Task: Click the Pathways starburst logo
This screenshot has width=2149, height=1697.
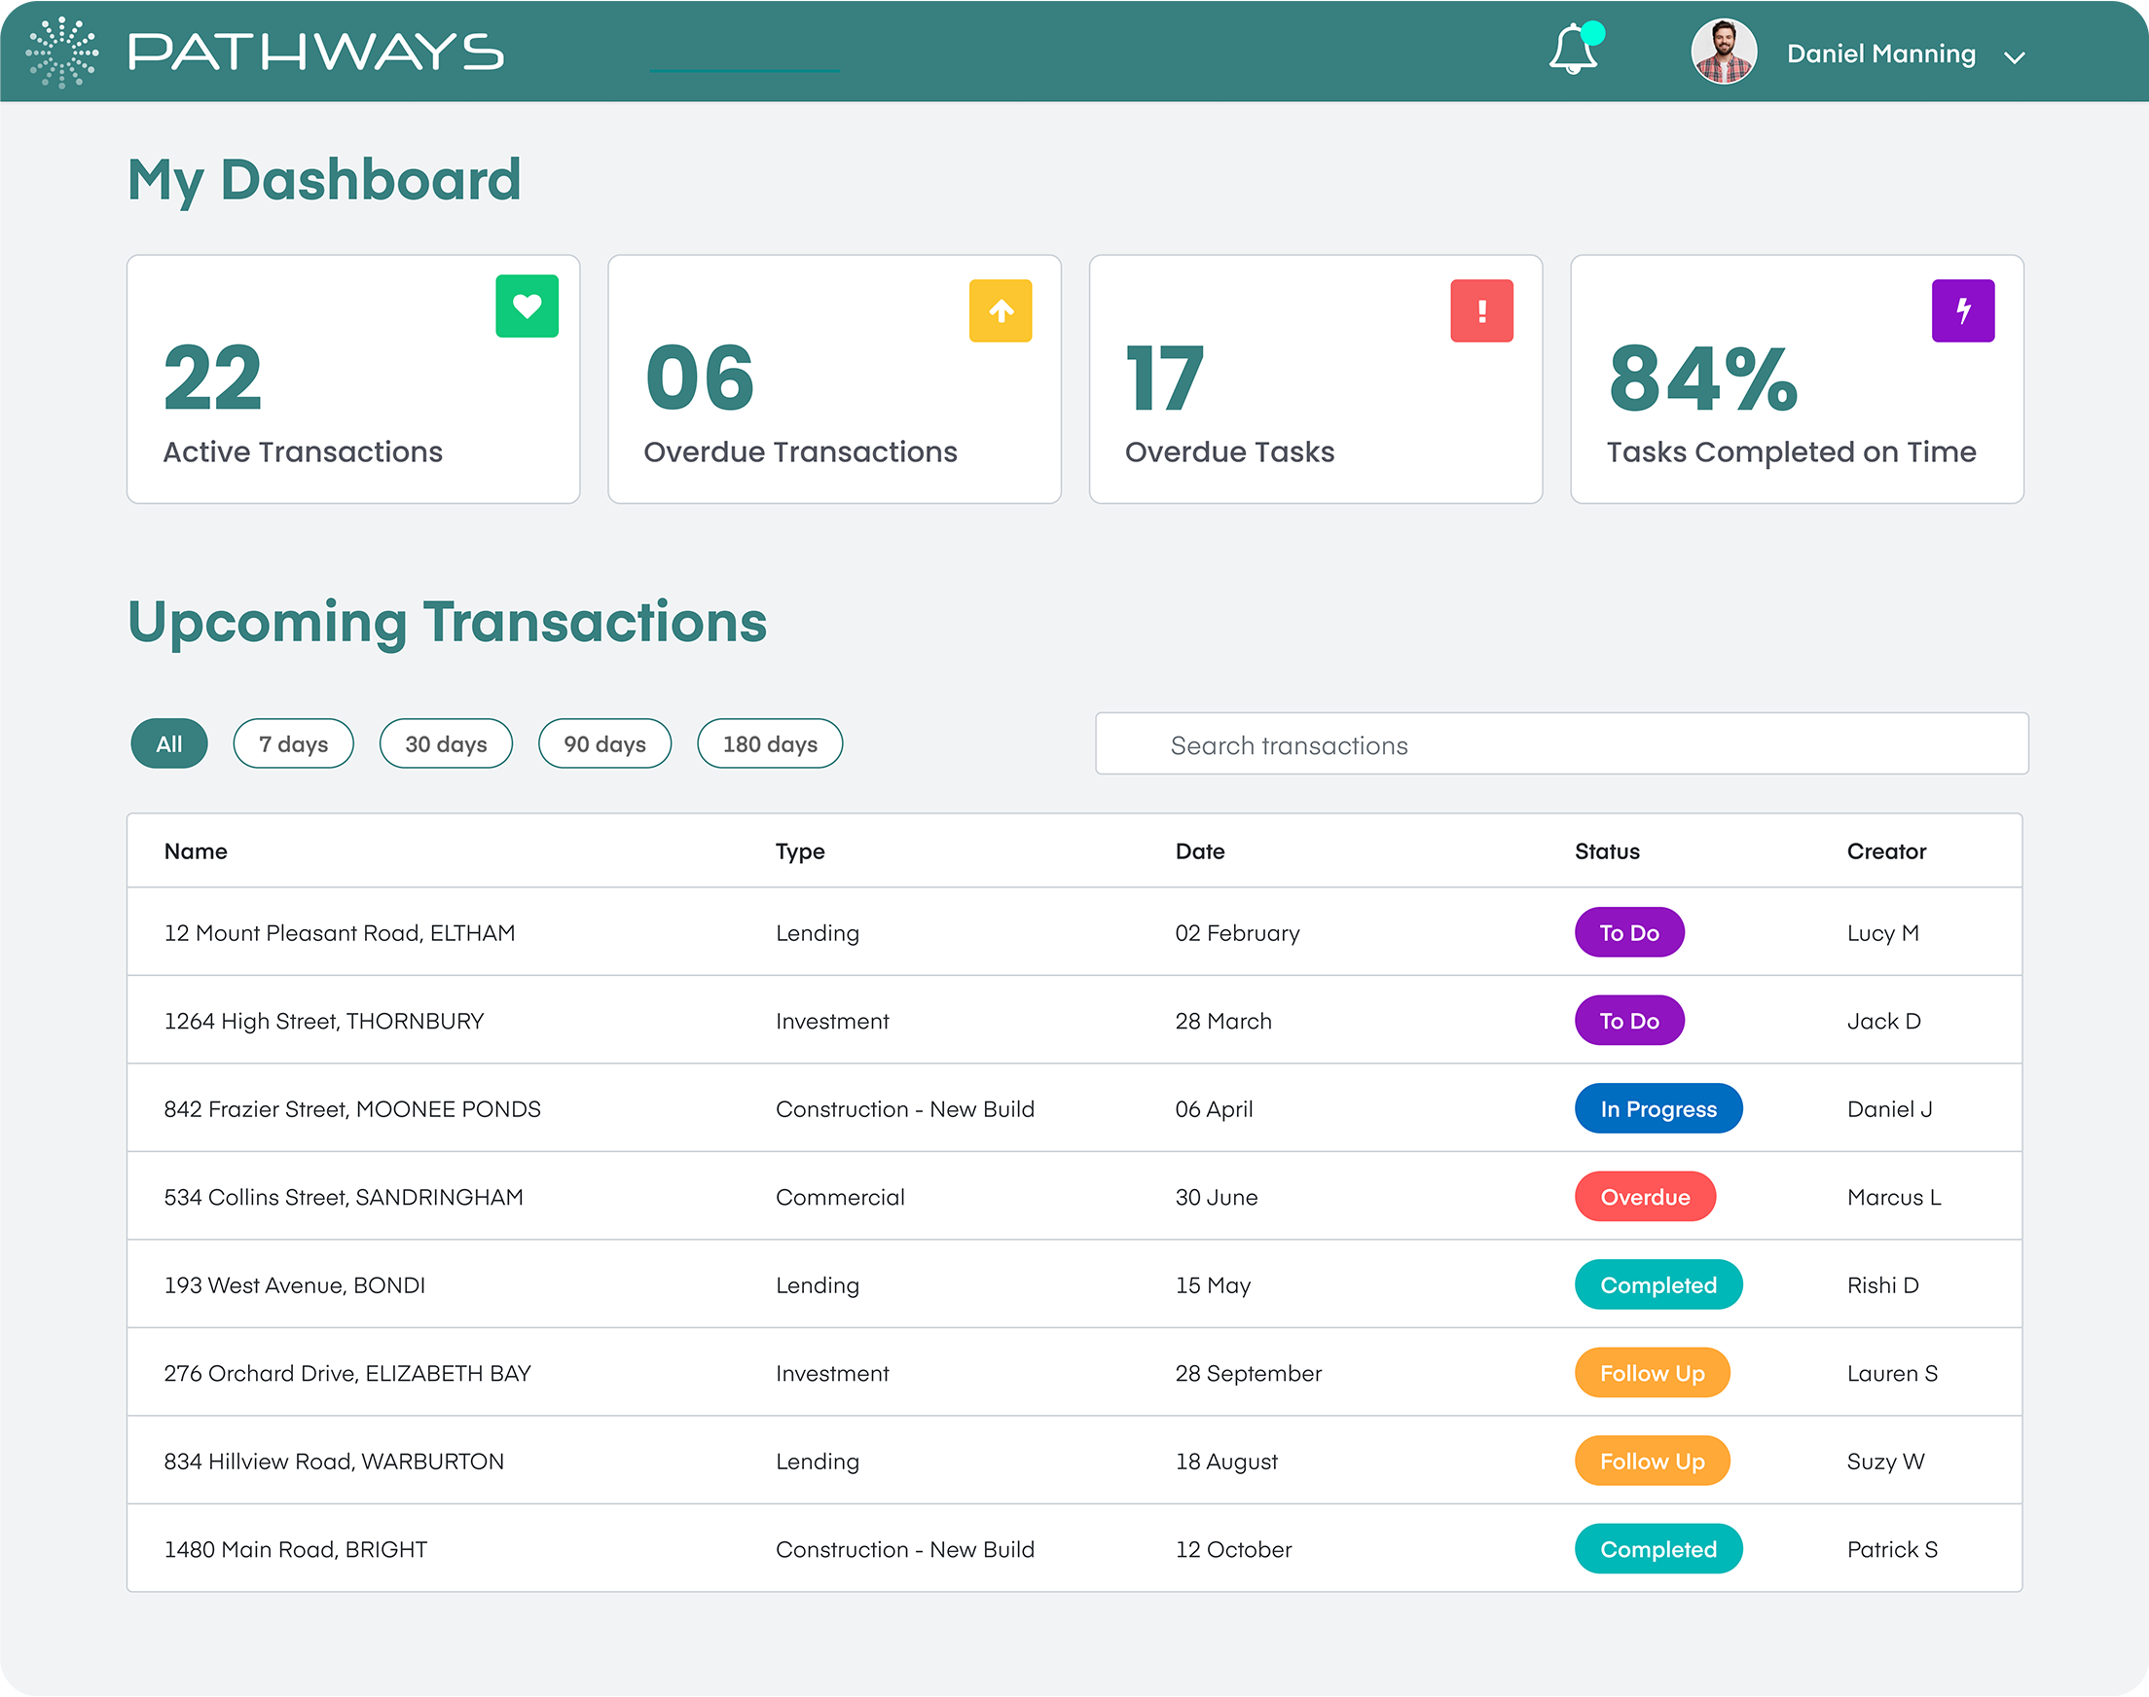Action: point(61,52)
